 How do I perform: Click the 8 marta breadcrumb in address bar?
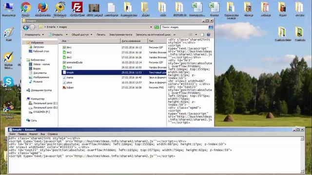tap(51, 27)
